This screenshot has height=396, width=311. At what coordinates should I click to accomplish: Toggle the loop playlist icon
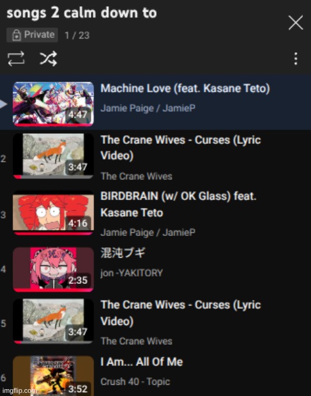tap(16, 59)
